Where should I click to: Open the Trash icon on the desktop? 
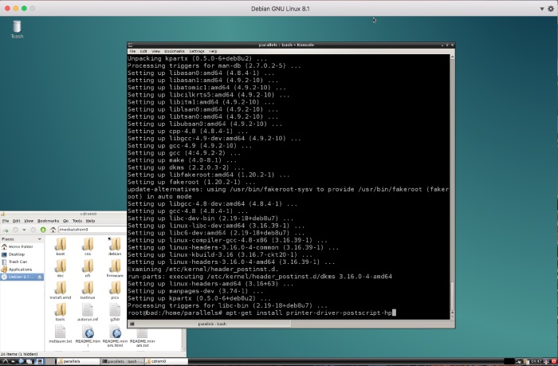coord(17,30)
